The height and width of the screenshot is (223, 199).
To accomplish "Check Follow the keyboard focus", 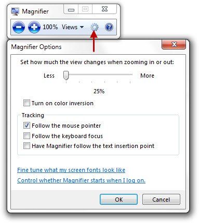I will [26, 135].
